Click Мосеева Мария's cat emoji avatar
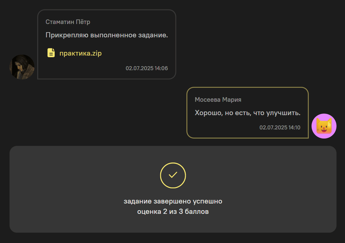The image size is (345, 243). (x=324, y=126)
